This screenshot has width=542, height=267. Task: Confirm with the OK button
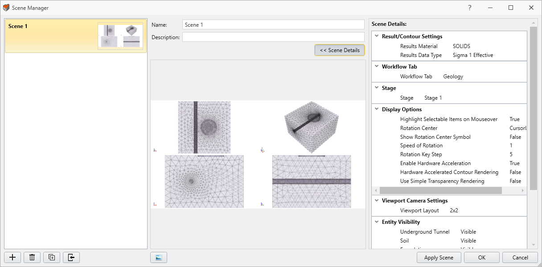tap(482, 257)
